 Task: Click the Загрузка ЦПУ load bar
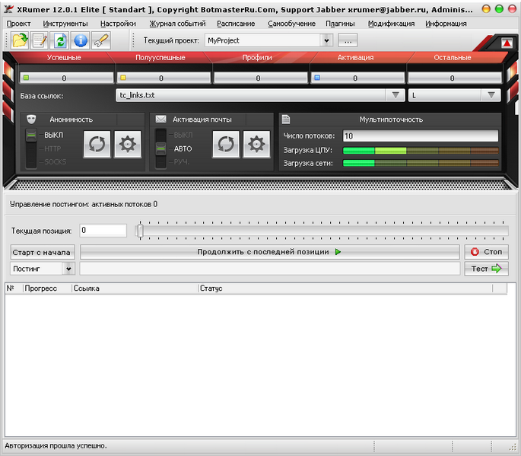pos(421,150)
